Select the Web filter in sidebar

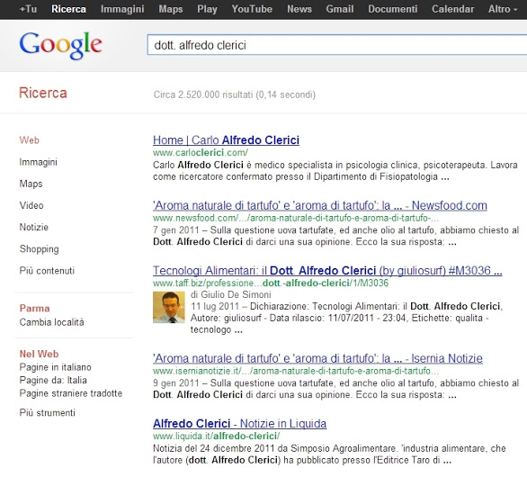coord(30,139)
